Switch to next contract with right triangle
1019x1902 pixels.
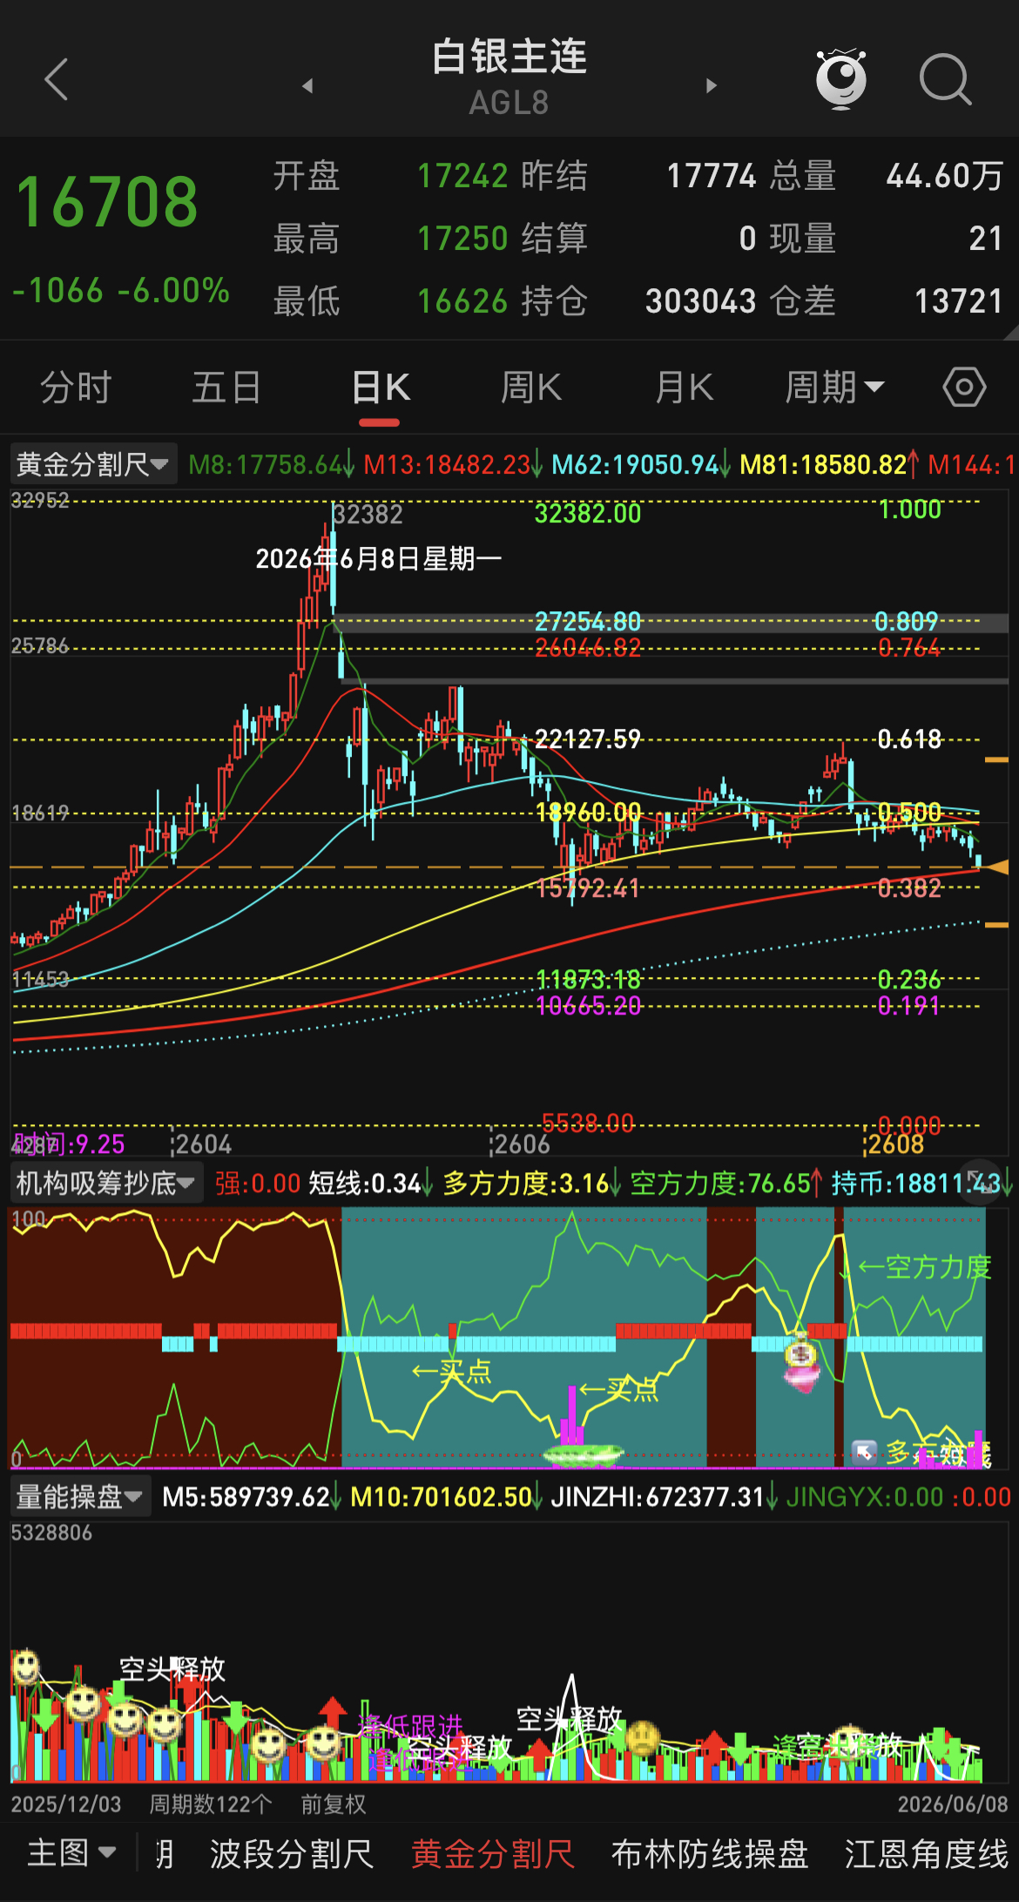pos(712,85)
